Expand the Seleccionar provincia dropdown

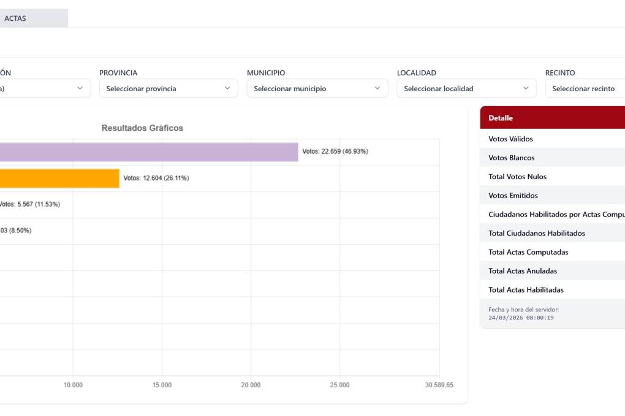[169, 89]
